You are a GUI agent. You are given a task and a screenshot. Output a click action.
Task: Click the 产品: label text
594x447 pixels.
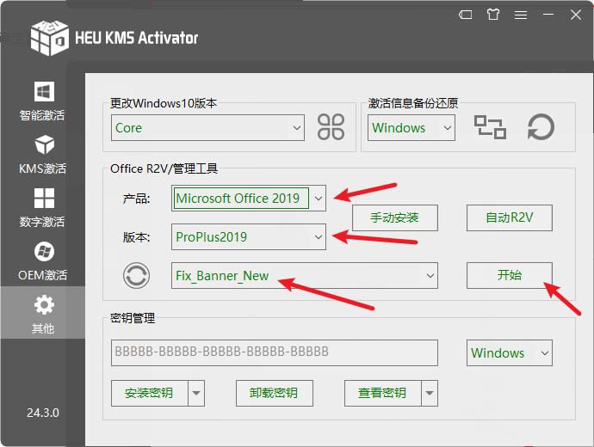(136, 199)
